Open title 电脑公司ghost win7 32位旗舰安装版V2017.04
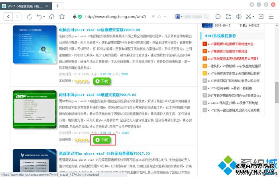Viewport: 279px width, 177px height. [99, 30]
